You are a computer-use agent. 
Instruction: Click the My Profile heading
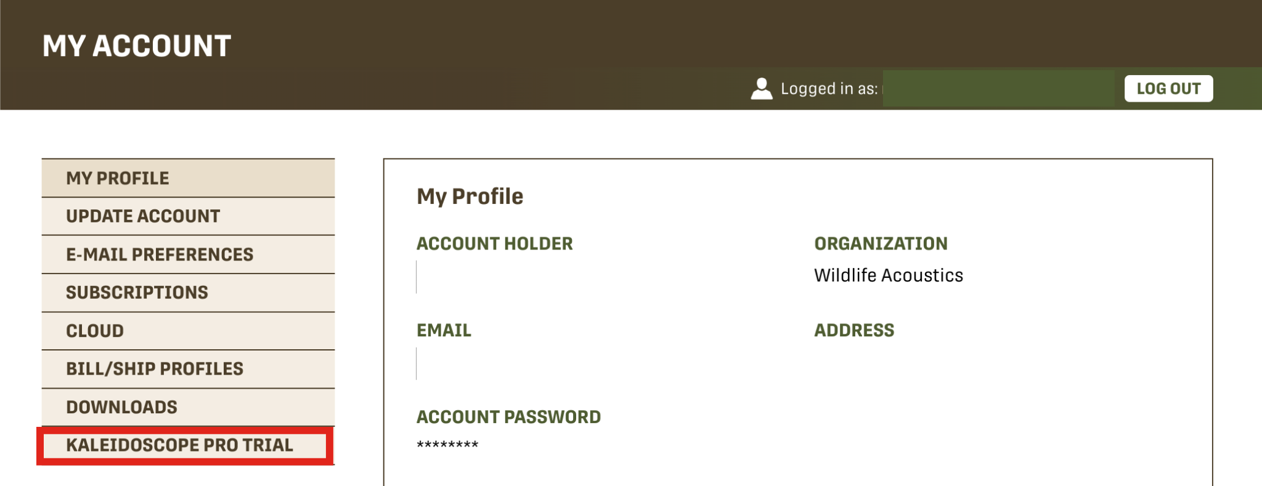pos(470,196)
